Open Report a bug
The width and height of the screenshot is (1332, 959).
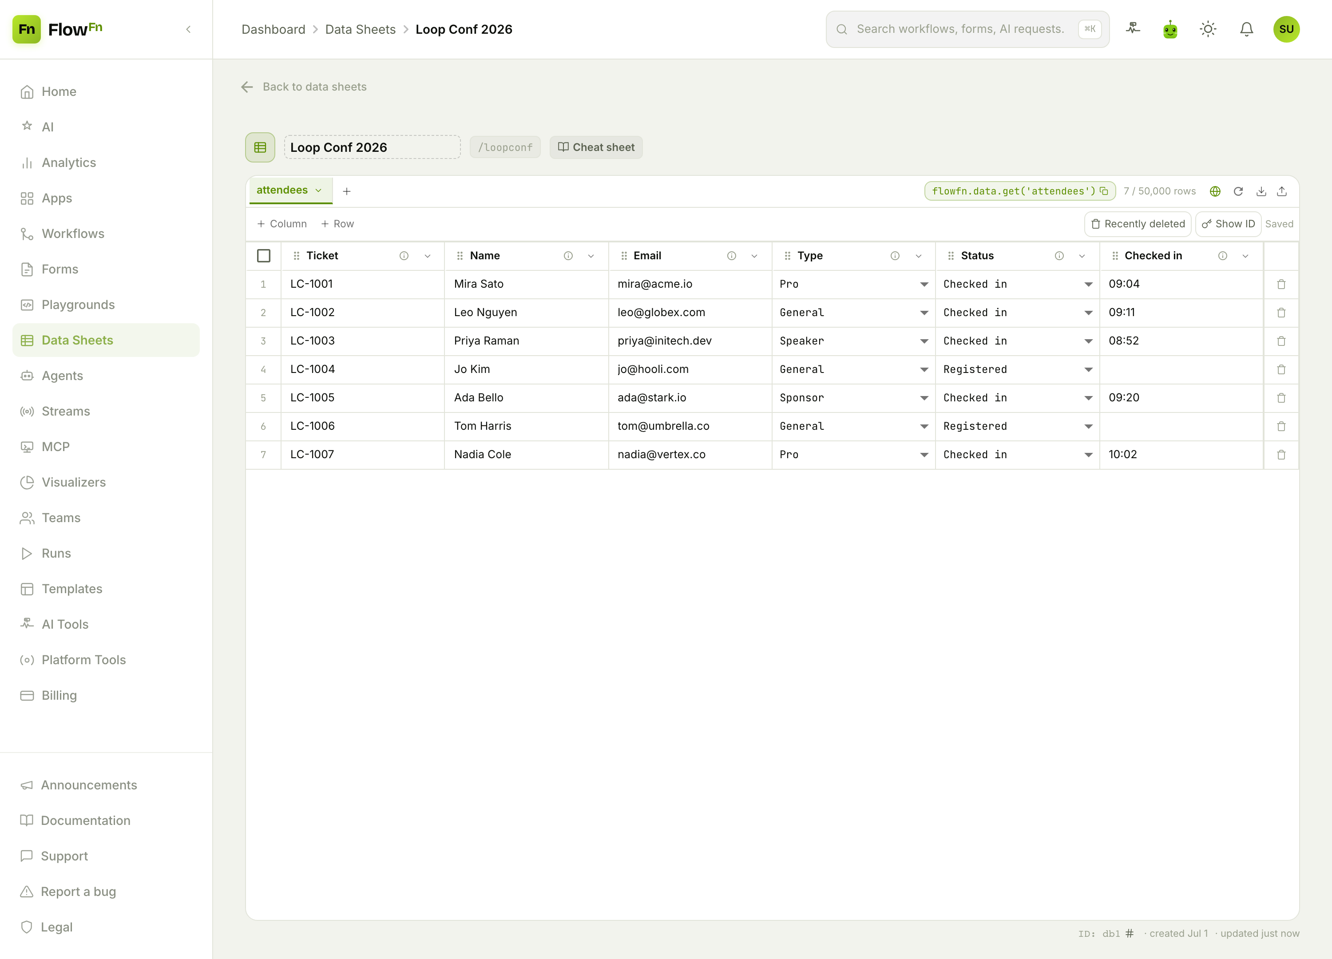[x=106, y=892]
